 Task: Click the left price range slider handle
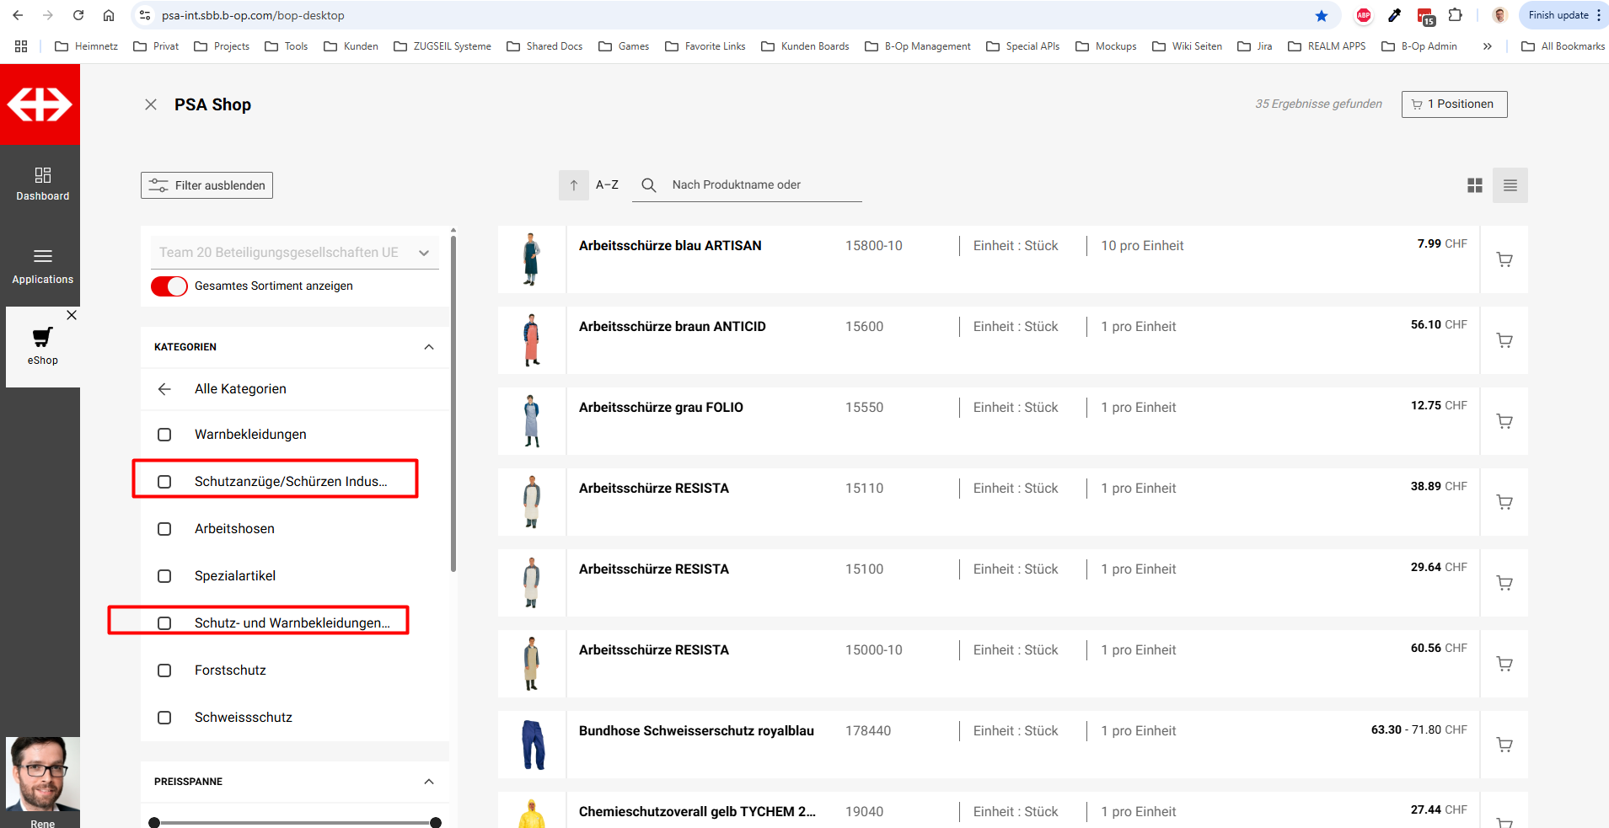(154, 822)
